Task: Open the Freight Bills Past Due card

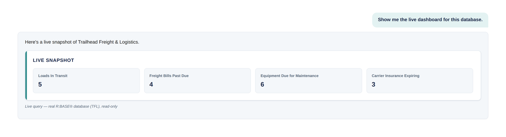Action: [197, 81]
